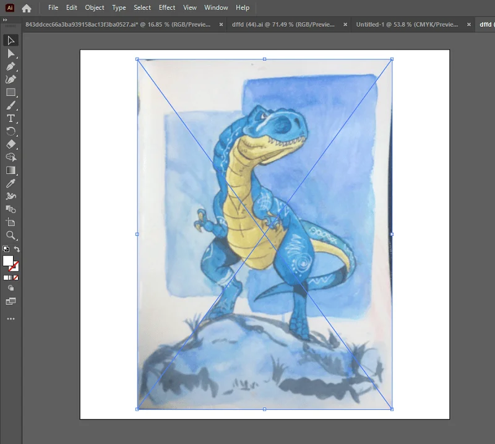Select the Gradient tool
Image resolution: width=495 pixels, height=444 pixels.
click(11, 170)
